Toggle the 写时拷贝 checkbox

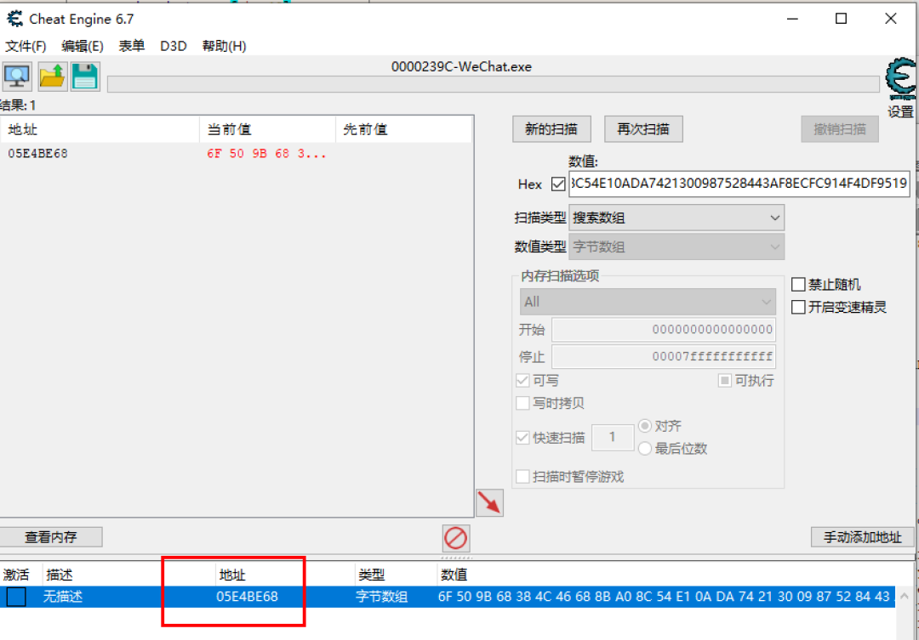click(522, 404)
